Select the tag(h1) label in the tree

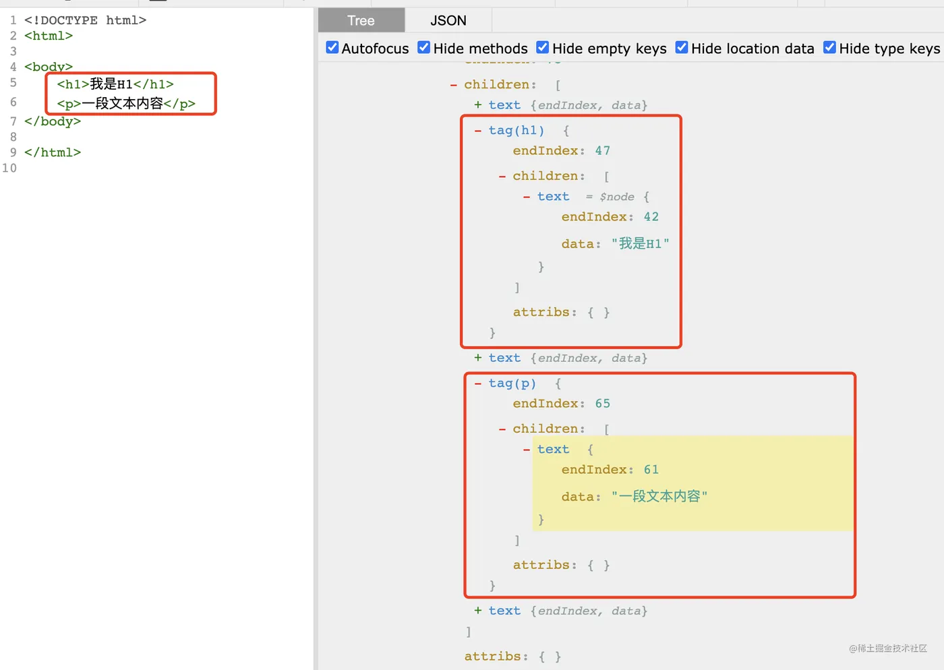[517, 130]
